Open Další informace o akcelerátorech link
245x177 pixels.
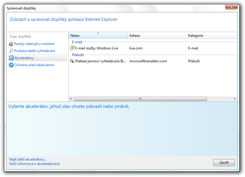point(34,164)
